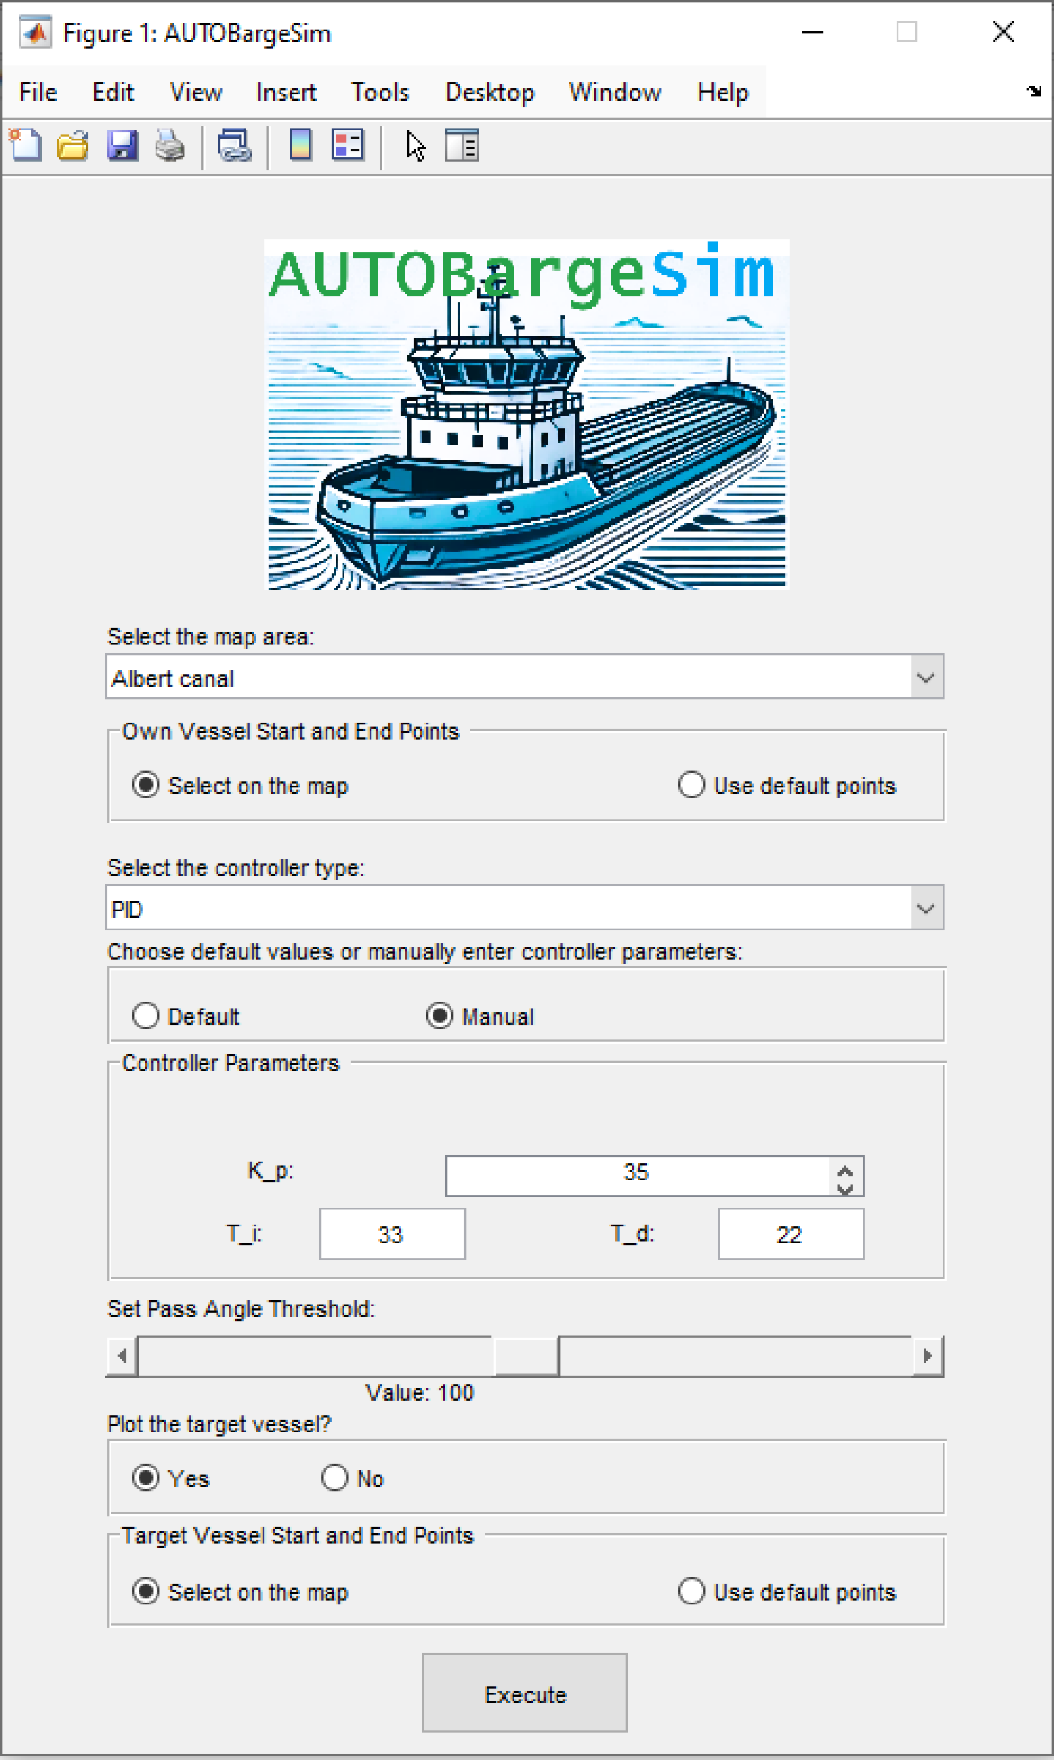This screenshot has width=1054, height=1760.
Task: Click the New Figure toolbar icon
Action: click(26, 146)
